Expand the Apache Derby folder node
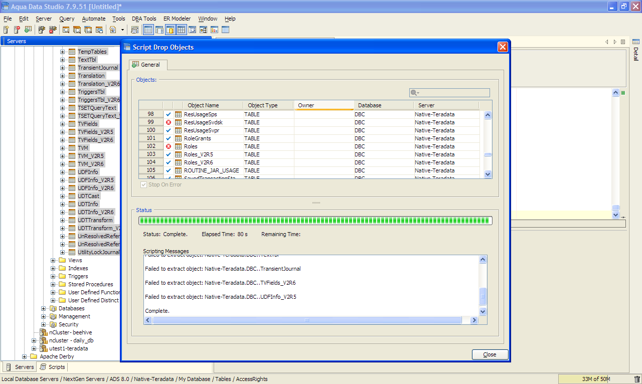Viewport: 642px width, 384px height. click(x=25, y=356)
